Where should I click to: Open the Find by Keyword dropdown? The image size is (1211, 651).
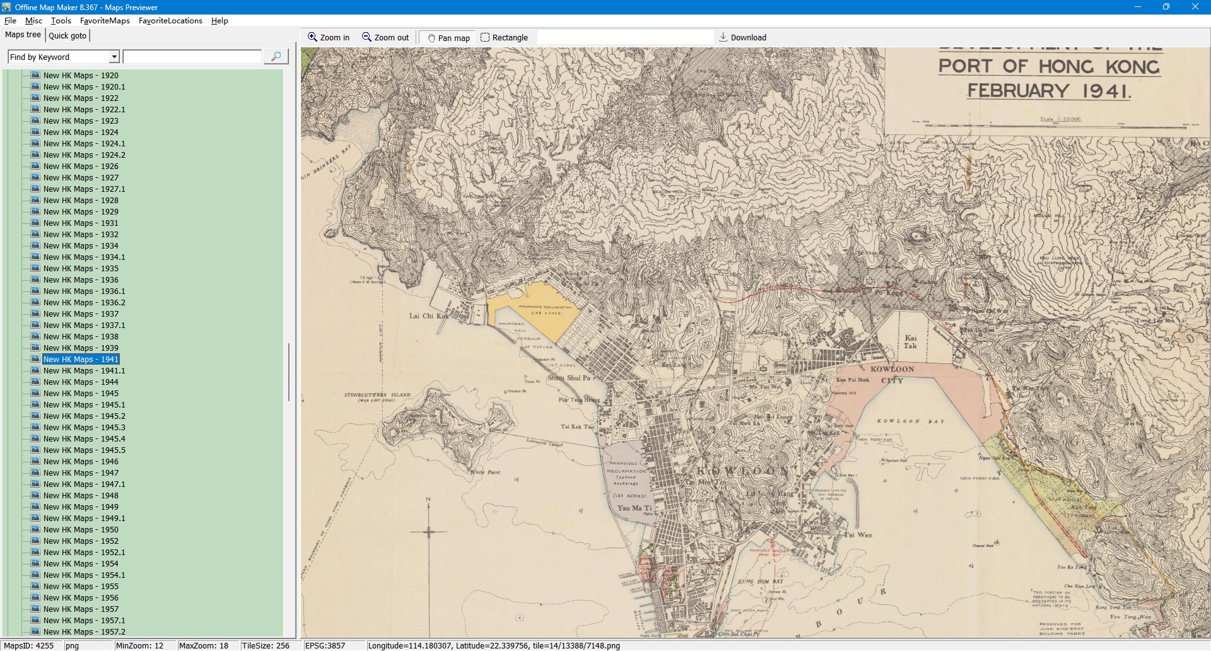(114, 57)
